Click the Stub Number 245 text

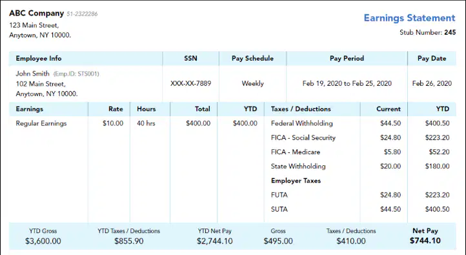pos(427,32)
